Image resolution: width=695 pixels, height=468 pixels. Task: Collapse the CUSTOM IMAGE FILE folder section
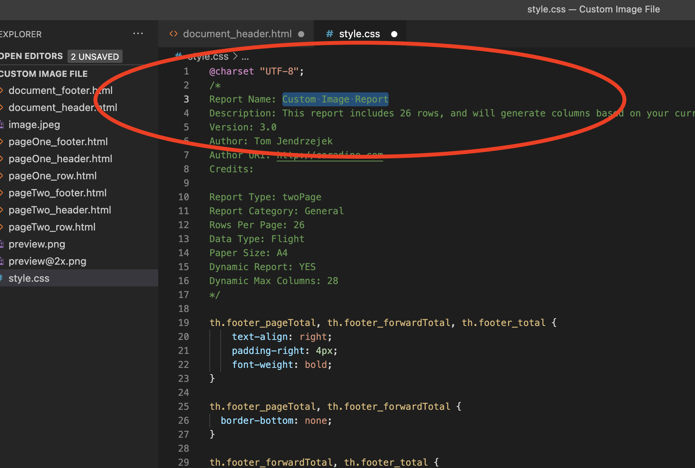tap(44, 74)
